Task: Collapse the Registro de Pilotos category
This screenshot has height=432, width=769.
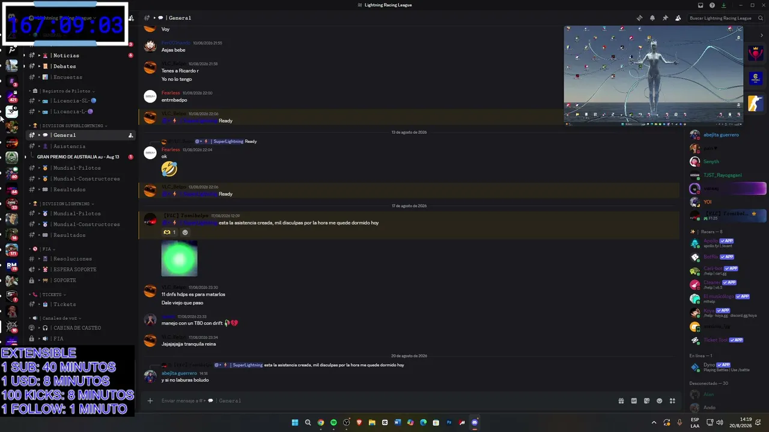Action: click(63, 91)
